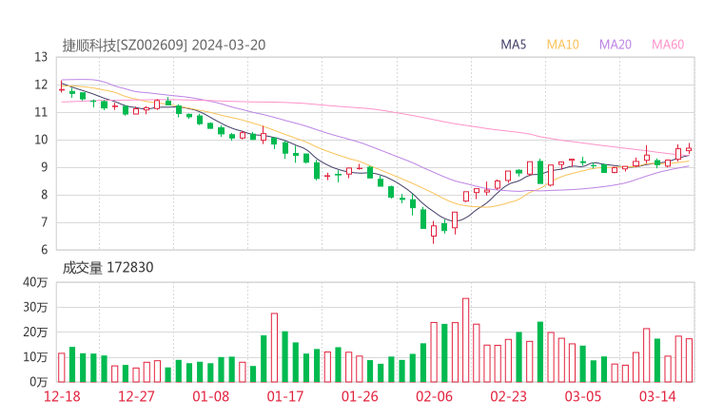
Task: Click the price axis value 9
Action: [x=44, y=167]
